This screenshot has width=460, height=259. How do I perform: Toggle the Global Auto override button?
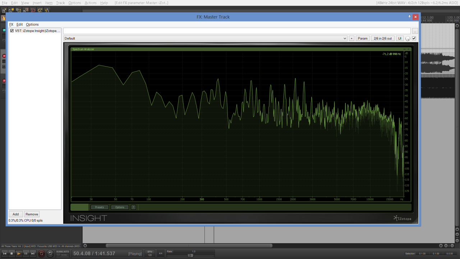click(x=63, y=254)
